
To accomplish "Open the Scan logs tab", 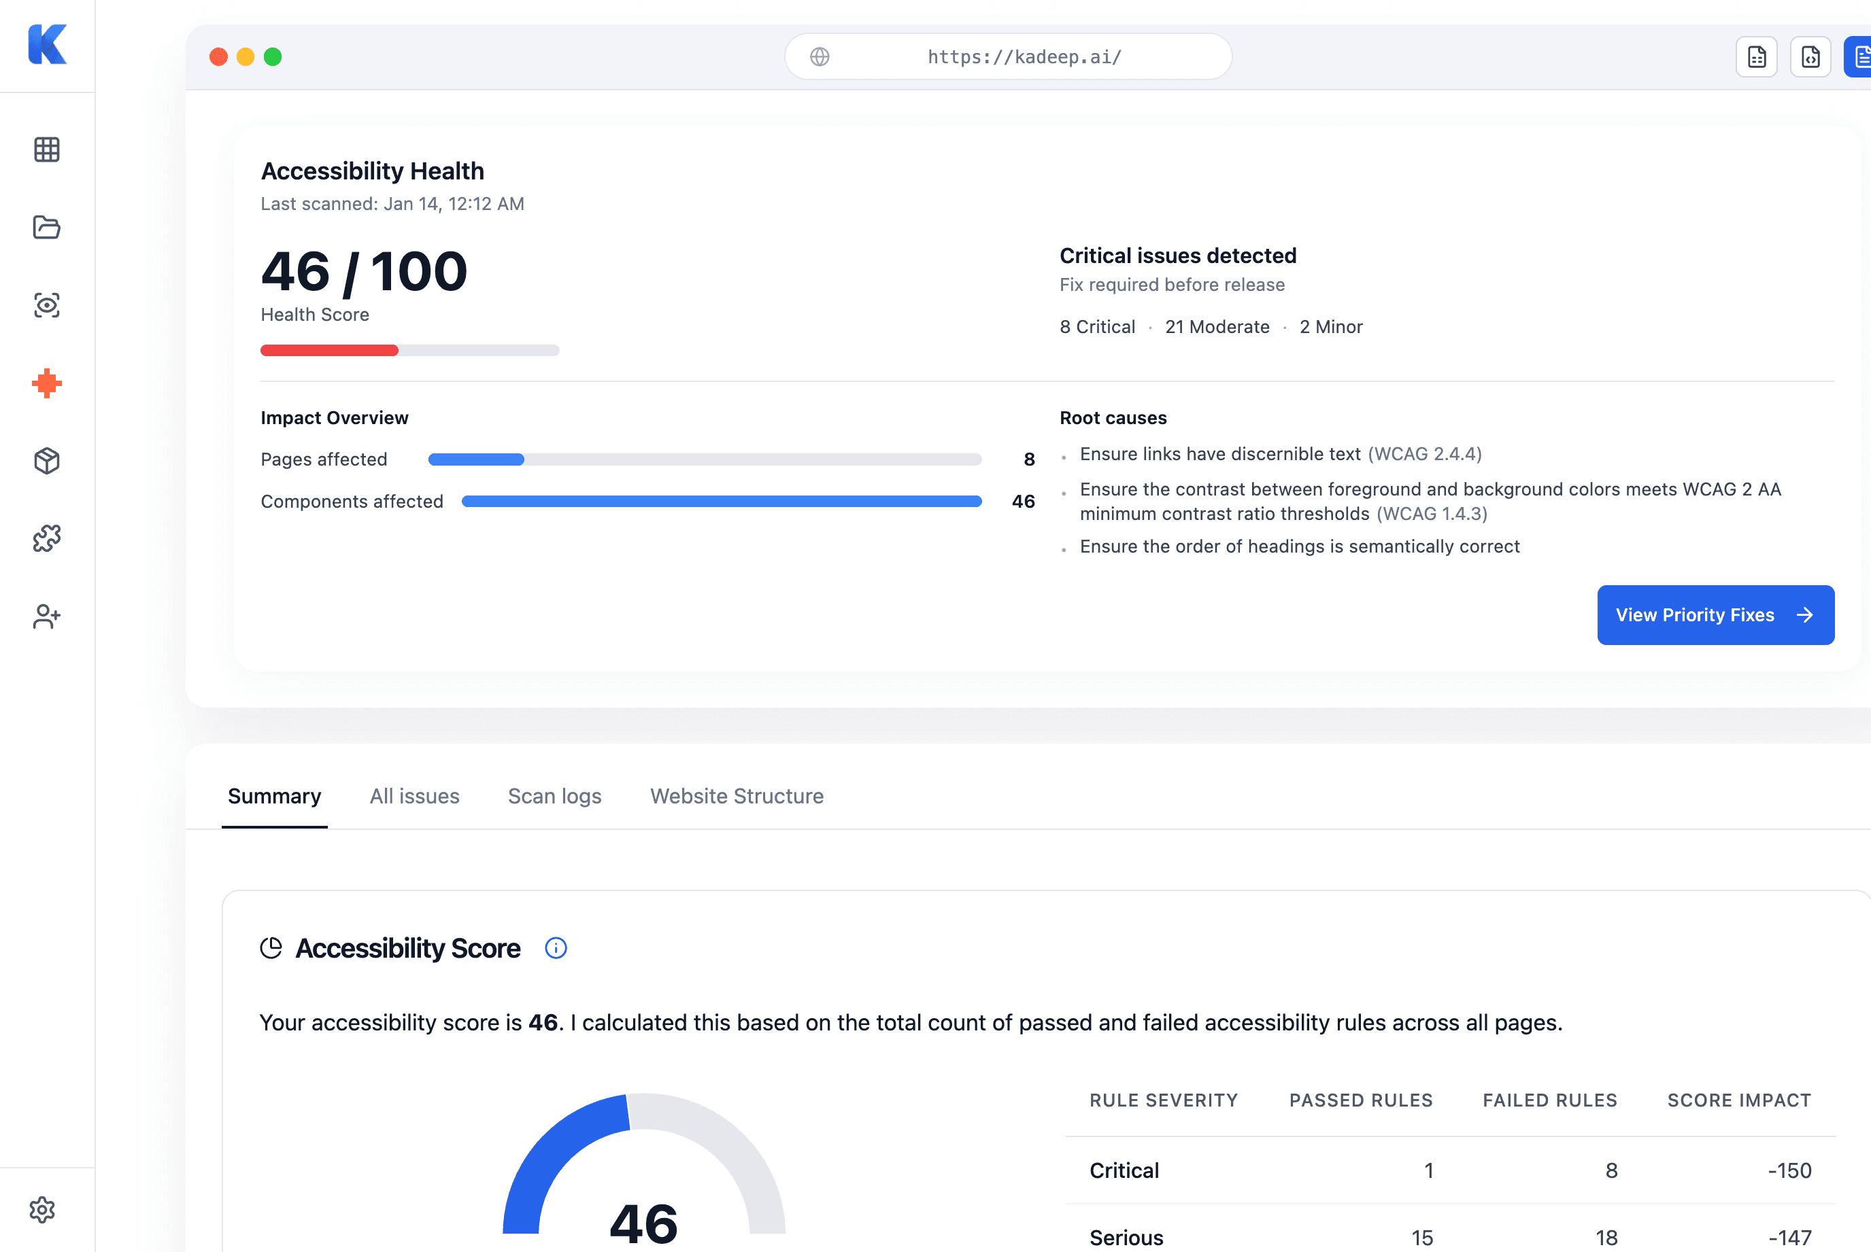I will (x=554, y=796).
